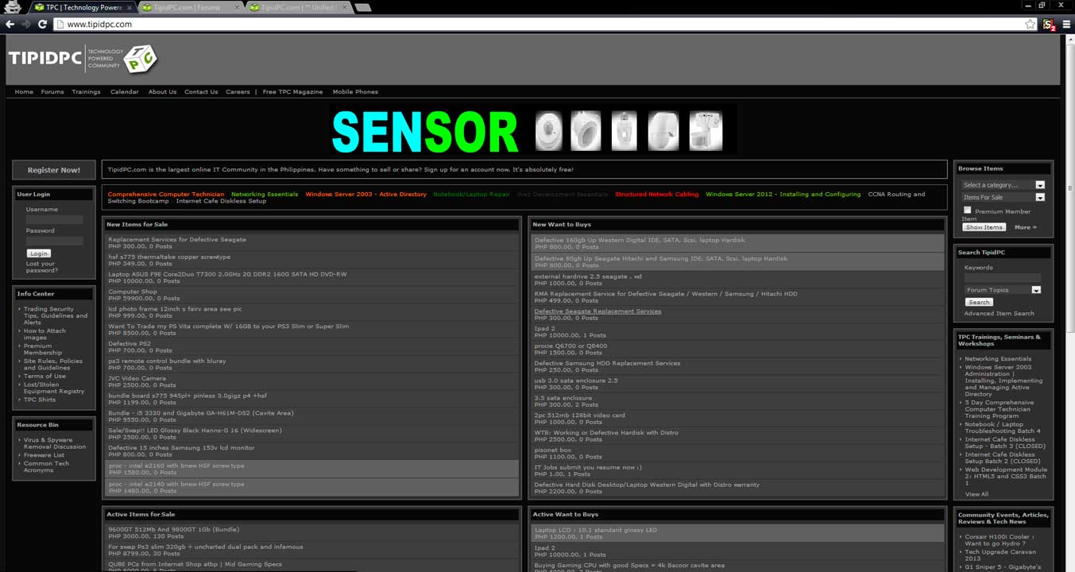Click the Username input field
1075x572 pixels.
tap(54, 219)
